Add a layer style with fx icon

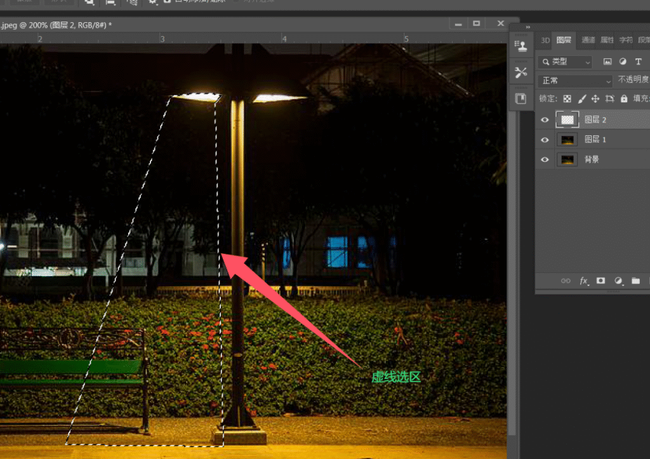tap(583, 281)
